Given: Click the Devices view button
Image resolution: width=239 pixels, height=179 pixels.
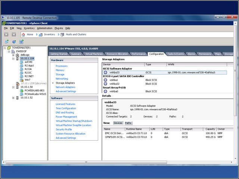Looking at the screenshot, I should [x=118, y=123].
